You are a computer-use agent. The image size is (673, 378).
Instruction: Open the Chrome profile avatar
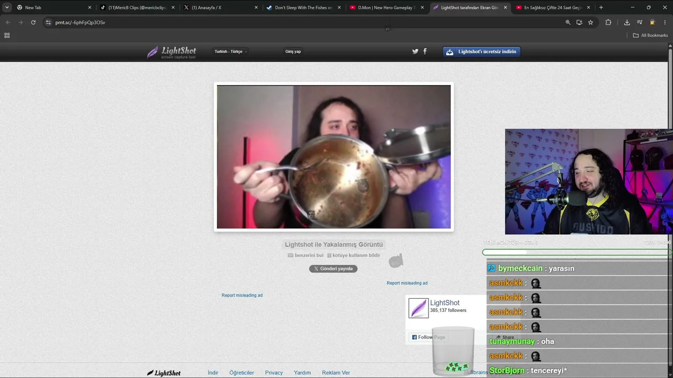pos(652,23)
